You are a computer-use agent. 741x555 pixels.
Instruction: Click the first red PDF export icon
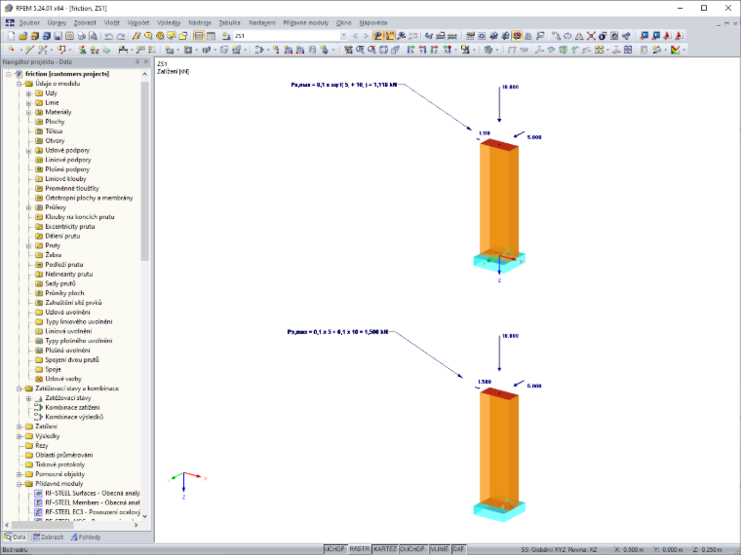point(667,36)
